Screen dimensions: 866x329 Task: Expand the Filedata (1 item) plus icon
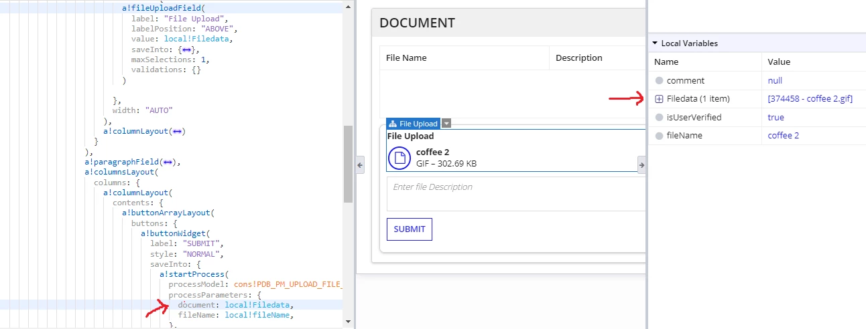pos(659,99)
